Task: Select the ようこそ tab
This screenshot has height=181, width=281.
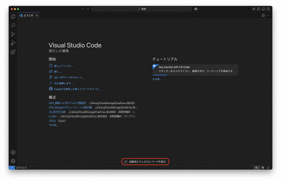Action: (x=28, y=16)
